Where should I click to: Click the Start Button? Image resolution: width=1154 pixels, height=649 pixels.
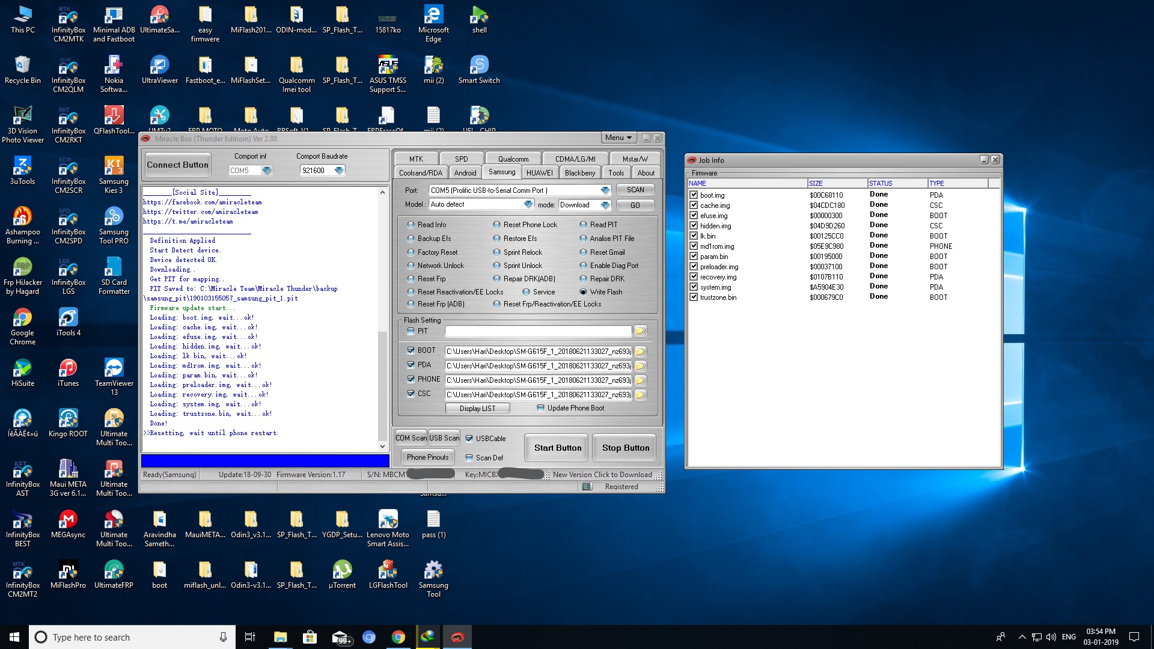558,448
